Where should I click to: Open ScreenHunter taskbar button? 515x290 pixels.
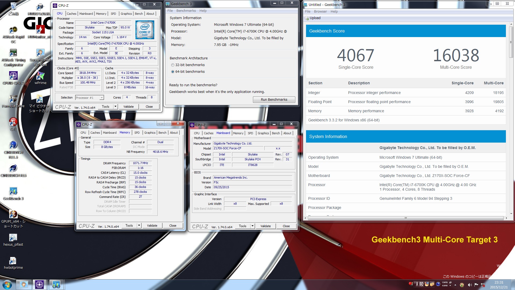click(24, 285)
